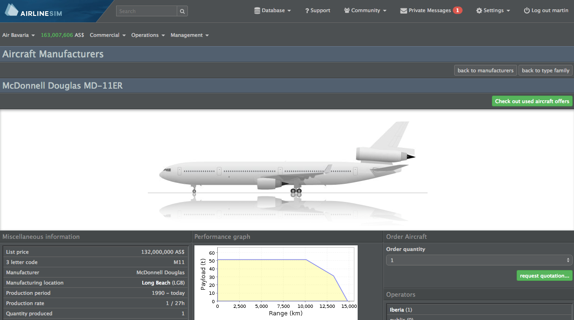Click the Log out power icon
The height and width of the screenshot is (320, 574).
point(527,10)
